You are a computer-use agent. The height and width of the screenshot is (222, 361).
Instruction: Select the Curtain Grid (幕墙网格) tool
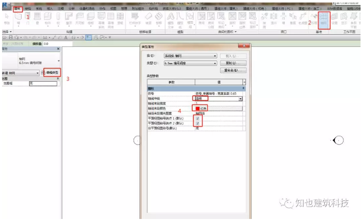pyautogui.click(x=111, y=20)
